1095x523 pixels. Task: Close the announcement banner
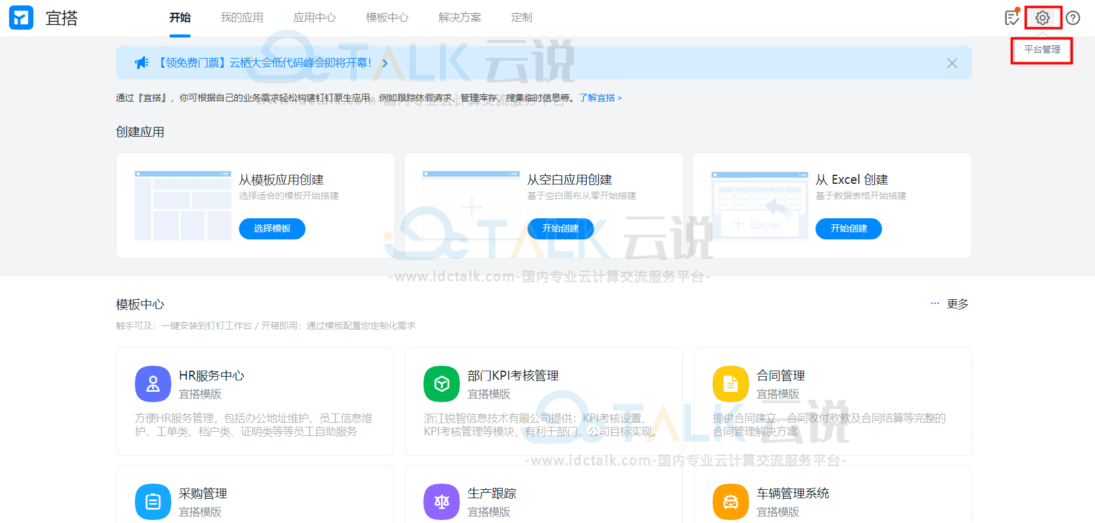952,63
